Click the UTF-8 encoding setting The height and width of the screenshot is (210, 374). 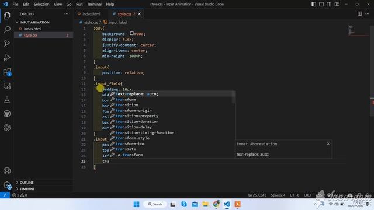point(295,195)
